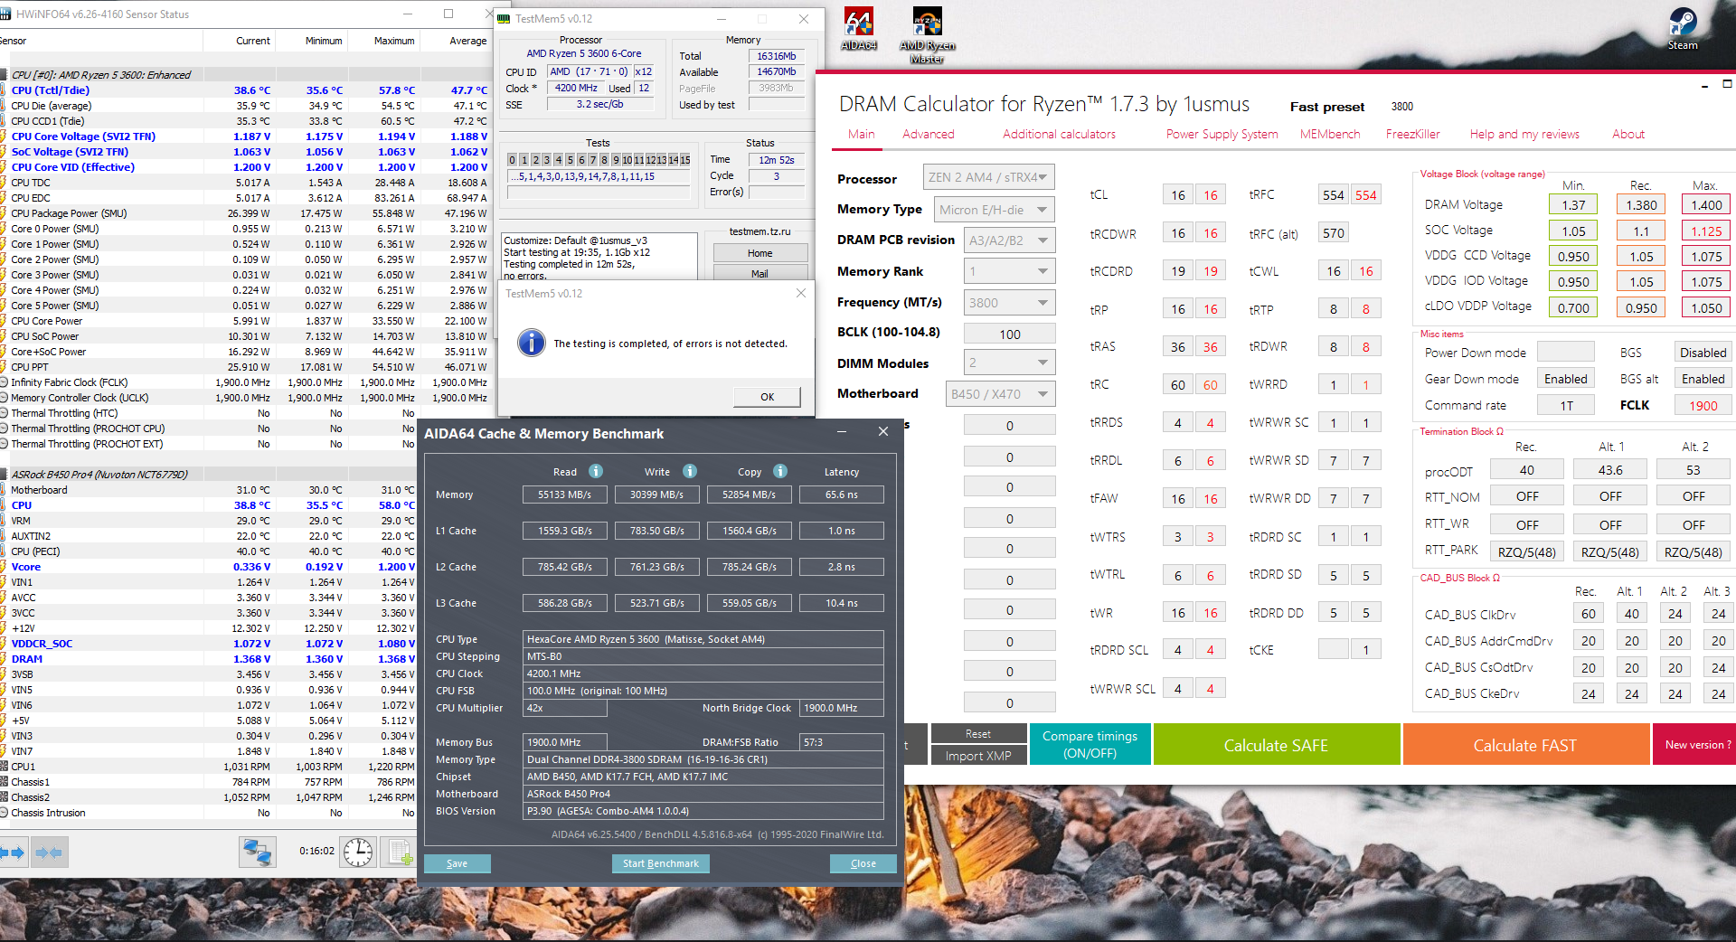Click the TestMem5 title bar memory icon
Screen dimensions: 1736x942
point(504,18)
